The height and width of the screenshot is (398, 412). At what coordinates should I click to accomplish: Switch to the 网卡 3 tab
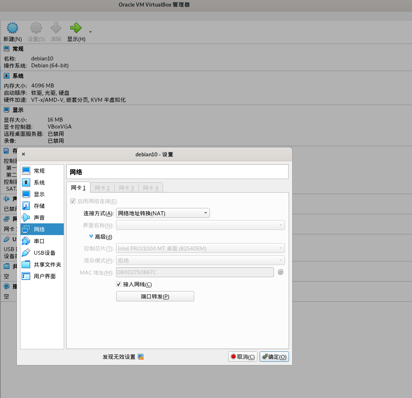[126, 188]
